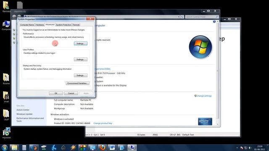
Task: Click 'CR+LF' in the editor status bar
Action: pyautogui.click(x=173, y=135)
